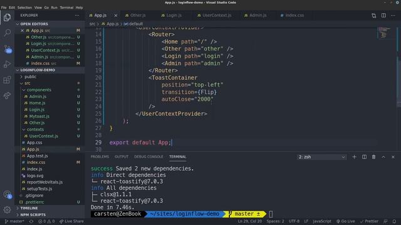
Task: Click Prettier in status bar
Action: click(x=369, y=221)
